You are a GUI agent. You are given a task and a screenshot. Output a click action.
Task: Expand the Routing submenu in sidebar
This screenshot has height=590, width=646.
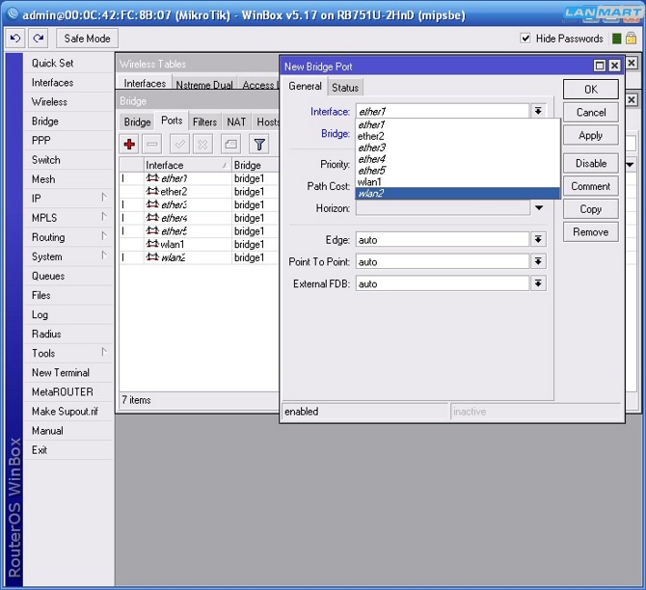pyautogui.click(x=104, y=236)
